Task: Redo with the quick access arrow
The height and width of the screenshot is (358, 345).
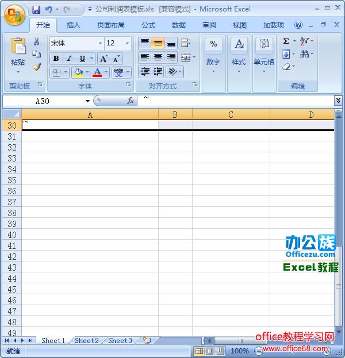Action: tap(67, 10)
